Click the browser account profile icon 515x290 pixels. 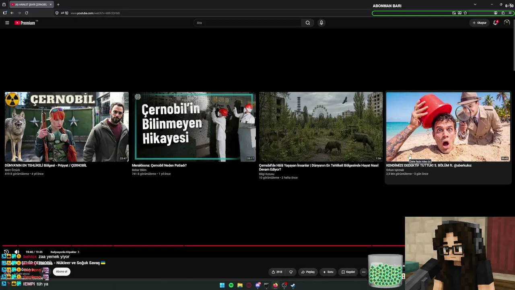pyautogui.click(x=496, y=13)
